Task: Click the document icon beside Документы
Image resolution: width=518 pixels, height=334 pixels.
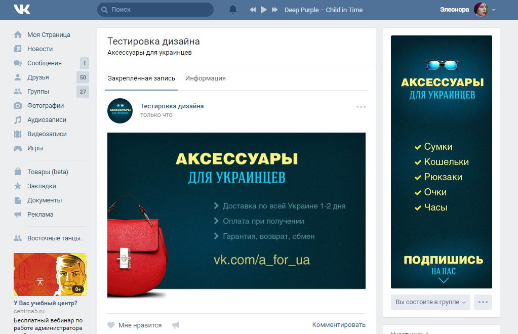Action: tap(18, 200)
